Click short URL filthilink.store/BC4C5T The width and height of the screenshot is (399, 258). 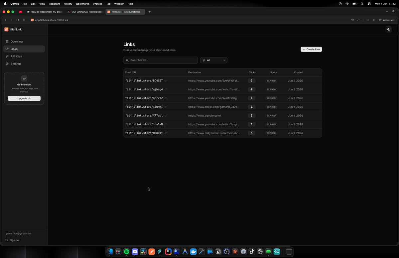[144, 81]
